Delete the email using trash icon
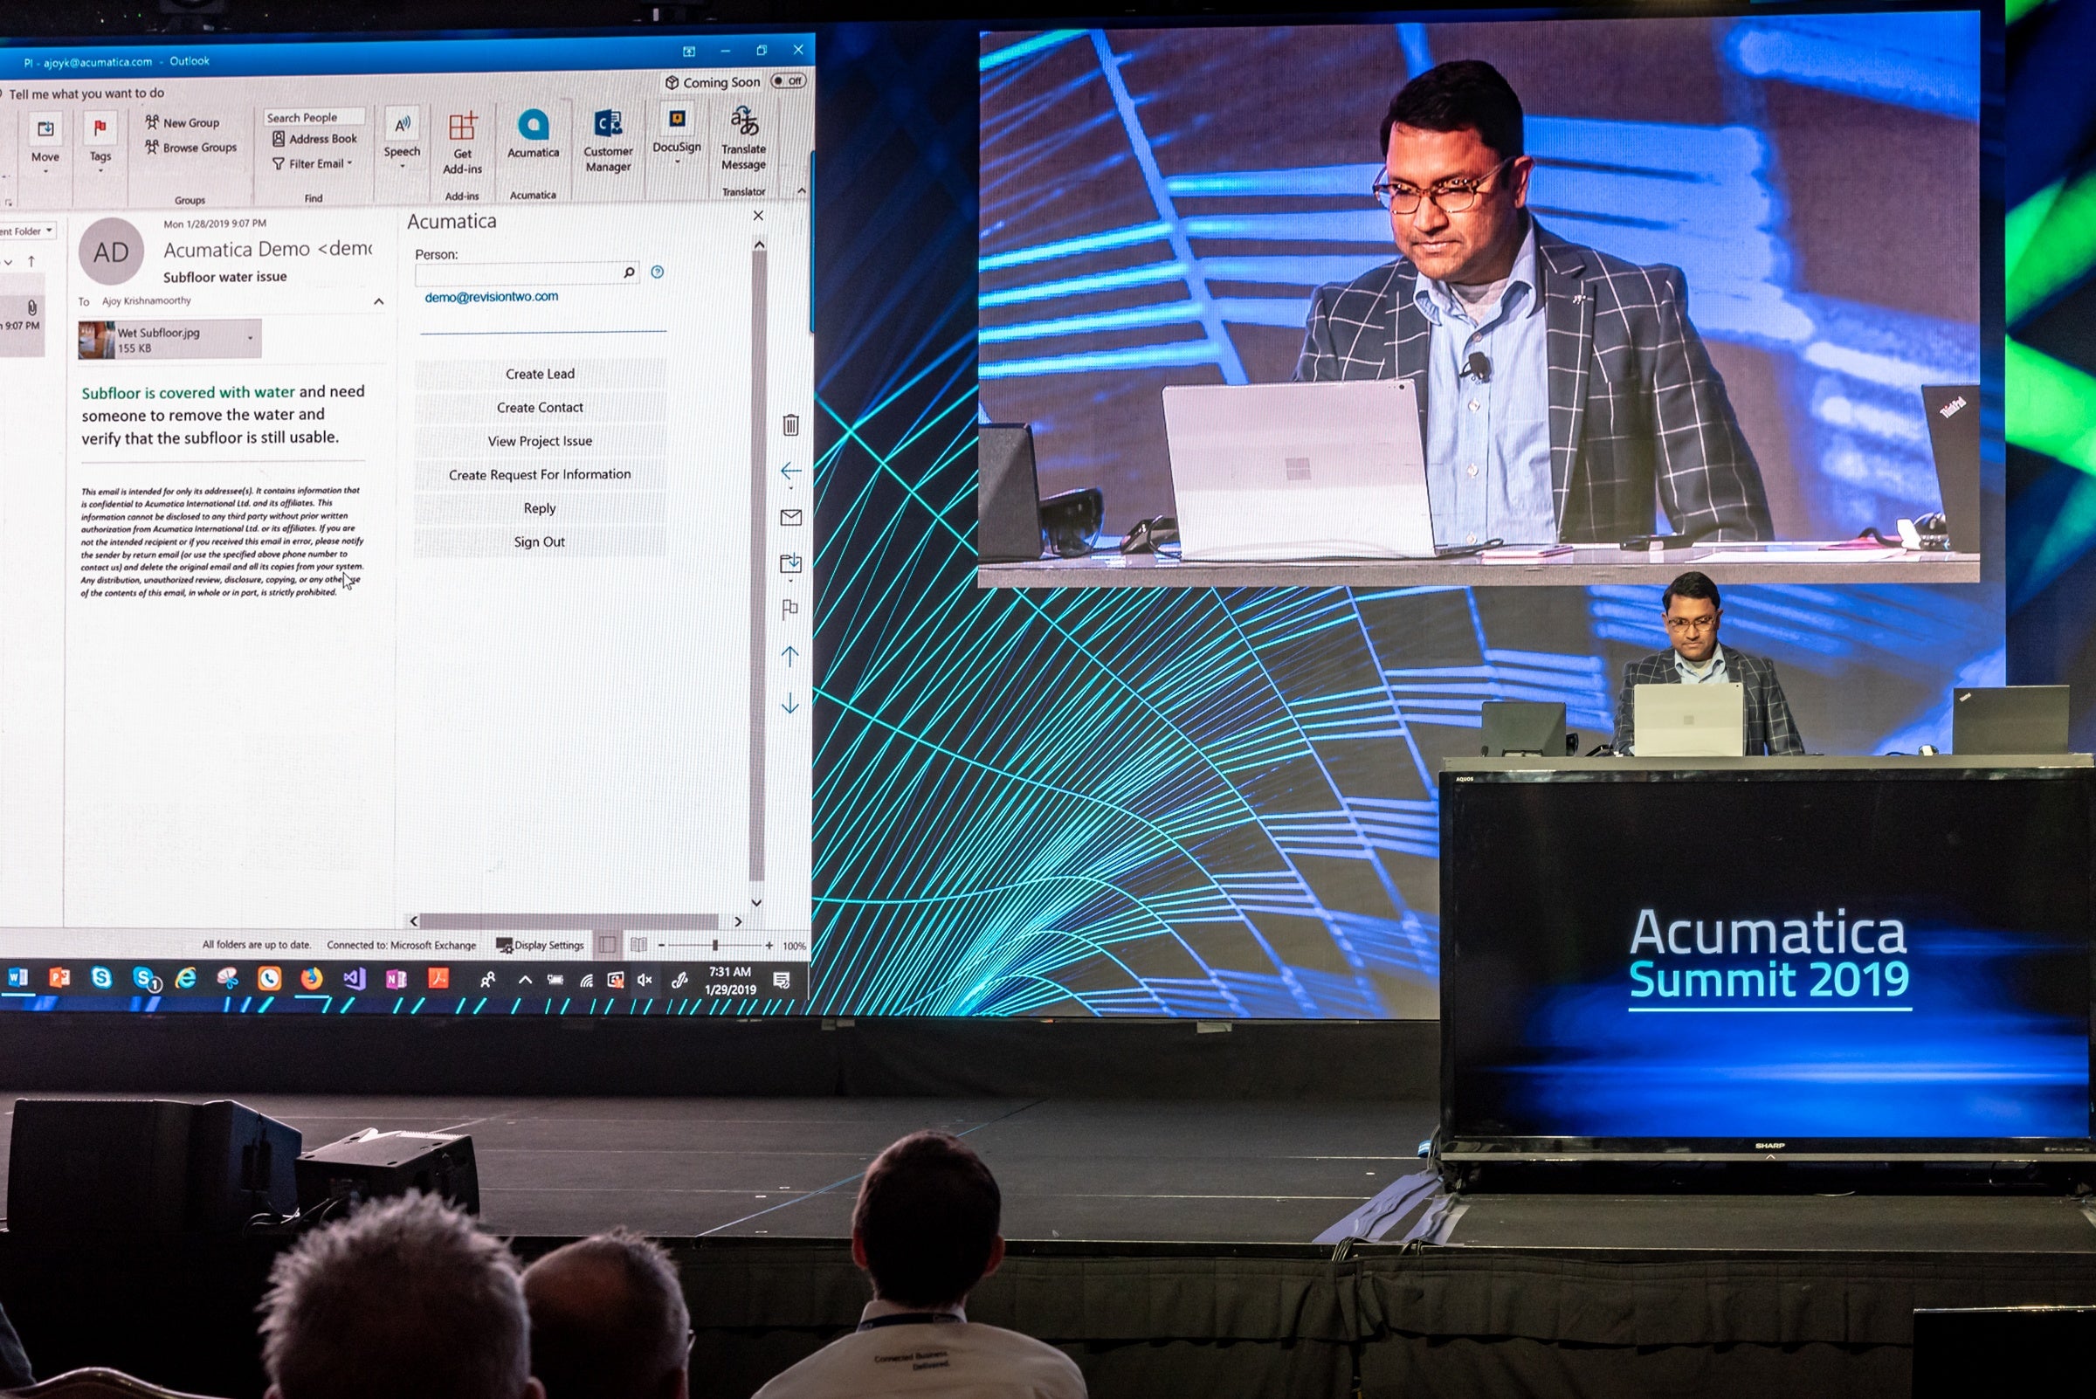Image resolution: width=2096 pixels, height=1399 pixels. (790, 424)
